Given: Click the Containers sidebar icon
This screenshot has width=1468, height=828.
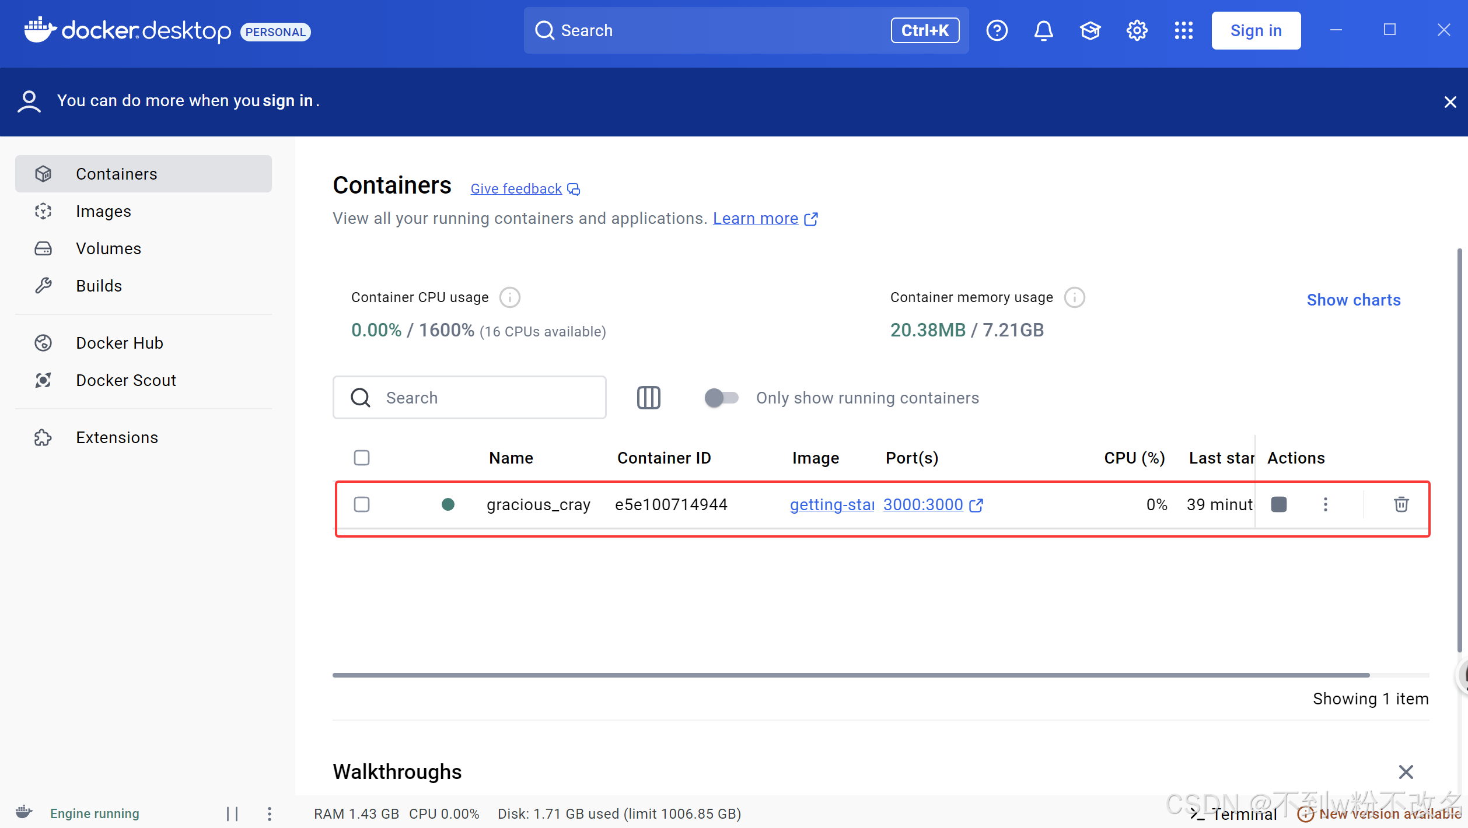Looking at the screenshot, I should click(43, 174).
